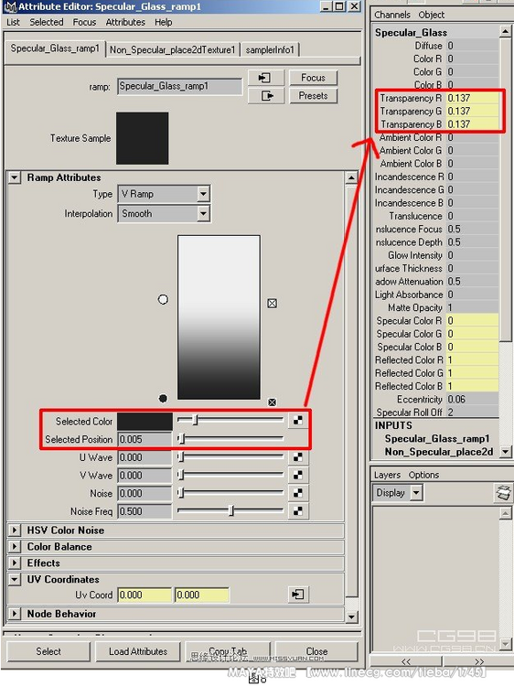Open the List menu

pyautogui.click(x=13, y=22)
